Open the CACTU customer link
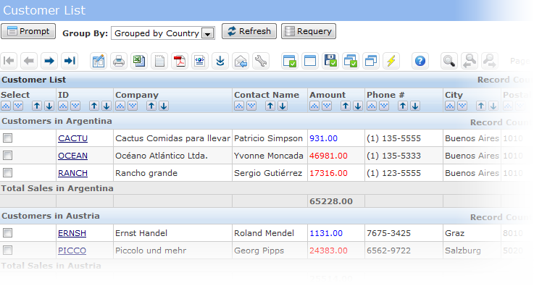This screenshot has width=534, height=286. coord(73,138)
